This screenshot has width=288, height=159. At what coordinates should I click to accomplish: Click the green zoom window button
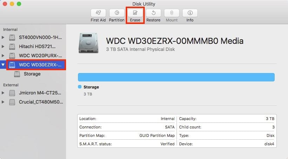(19, 4)
